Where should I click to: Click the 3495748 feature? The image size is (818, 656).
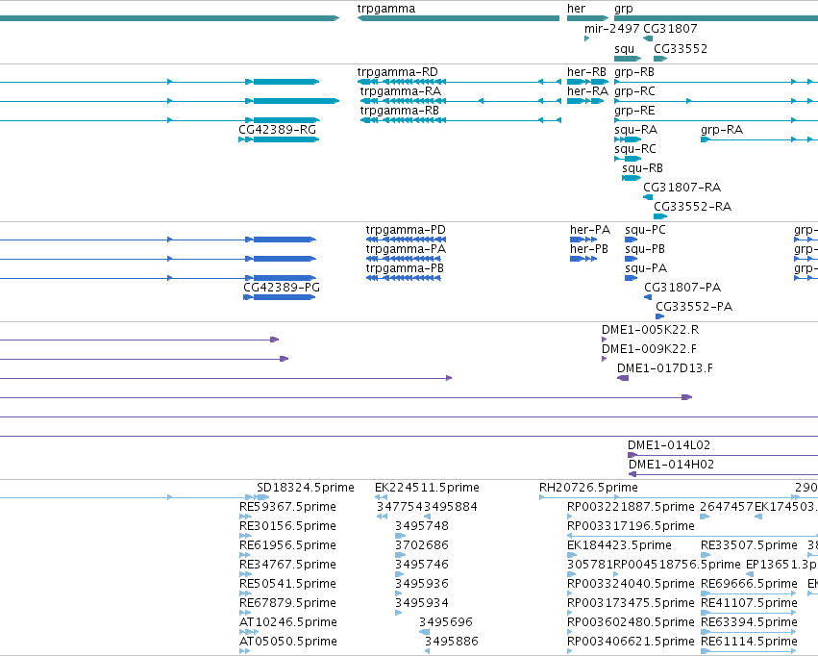(400, 536)
